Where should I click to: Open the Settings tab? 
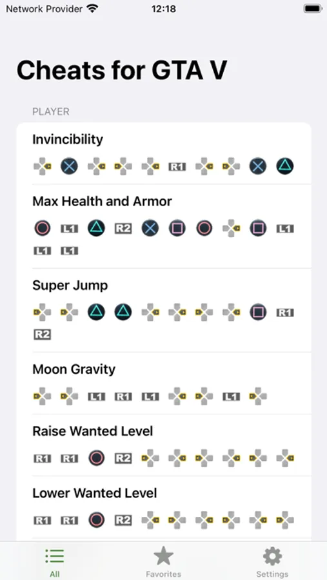click(272, 562)
